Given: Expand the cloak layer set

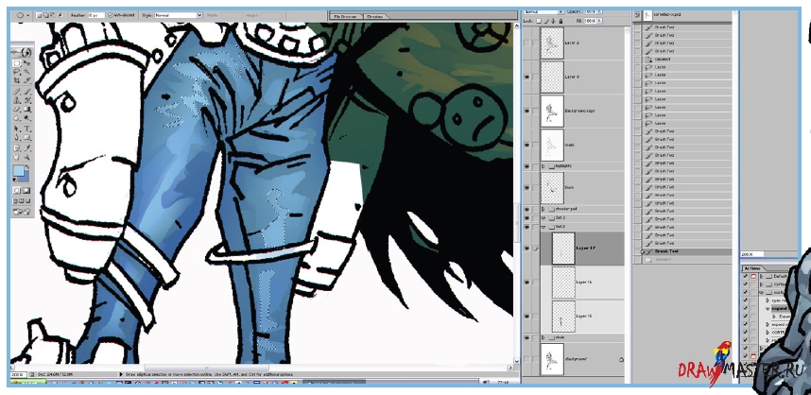Looking at the screenshot, I should (x=544, y=337).
